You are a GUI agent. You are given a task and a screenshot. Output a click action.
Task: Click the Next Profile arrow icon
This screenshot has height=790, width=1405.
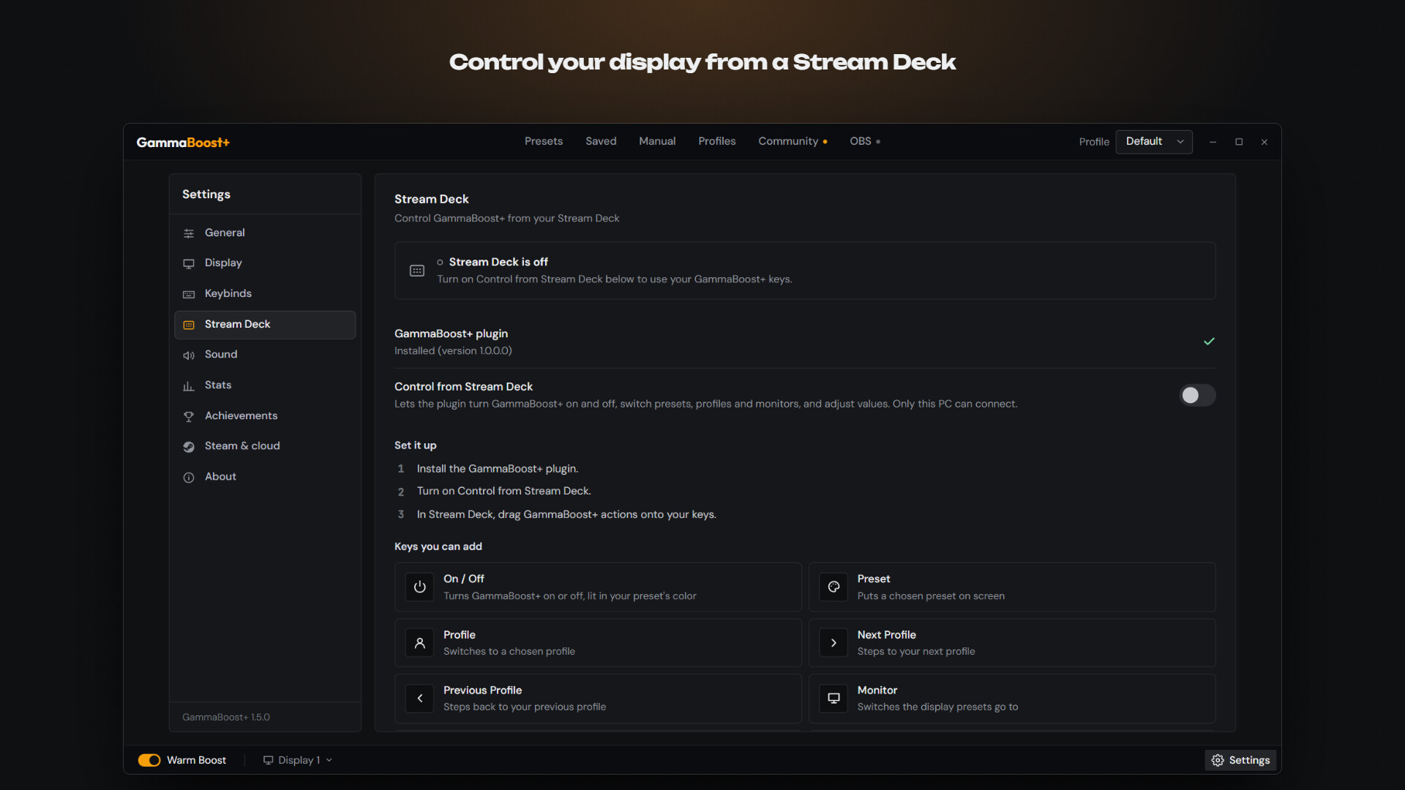pos(833,643)
